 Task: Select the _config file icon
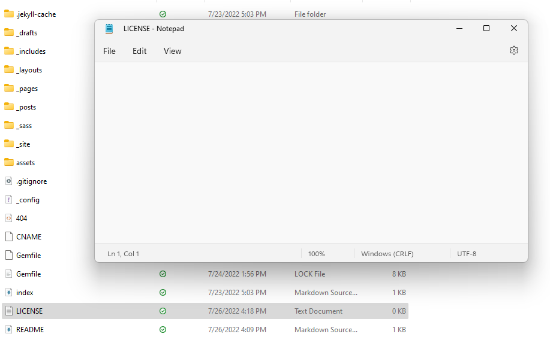(x=9, y=200)
